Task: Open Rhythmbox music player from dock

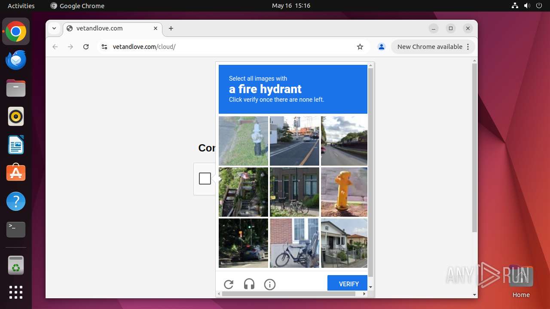Action: pos(16,116)
